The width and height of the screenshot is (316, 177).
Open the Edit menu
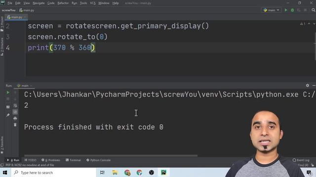18,3
